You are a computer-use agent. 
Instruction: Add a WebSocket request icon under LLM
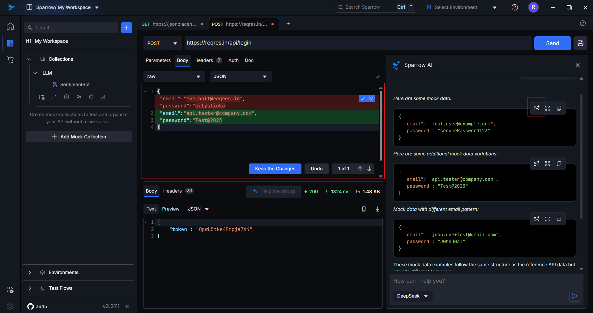point(79,97)
